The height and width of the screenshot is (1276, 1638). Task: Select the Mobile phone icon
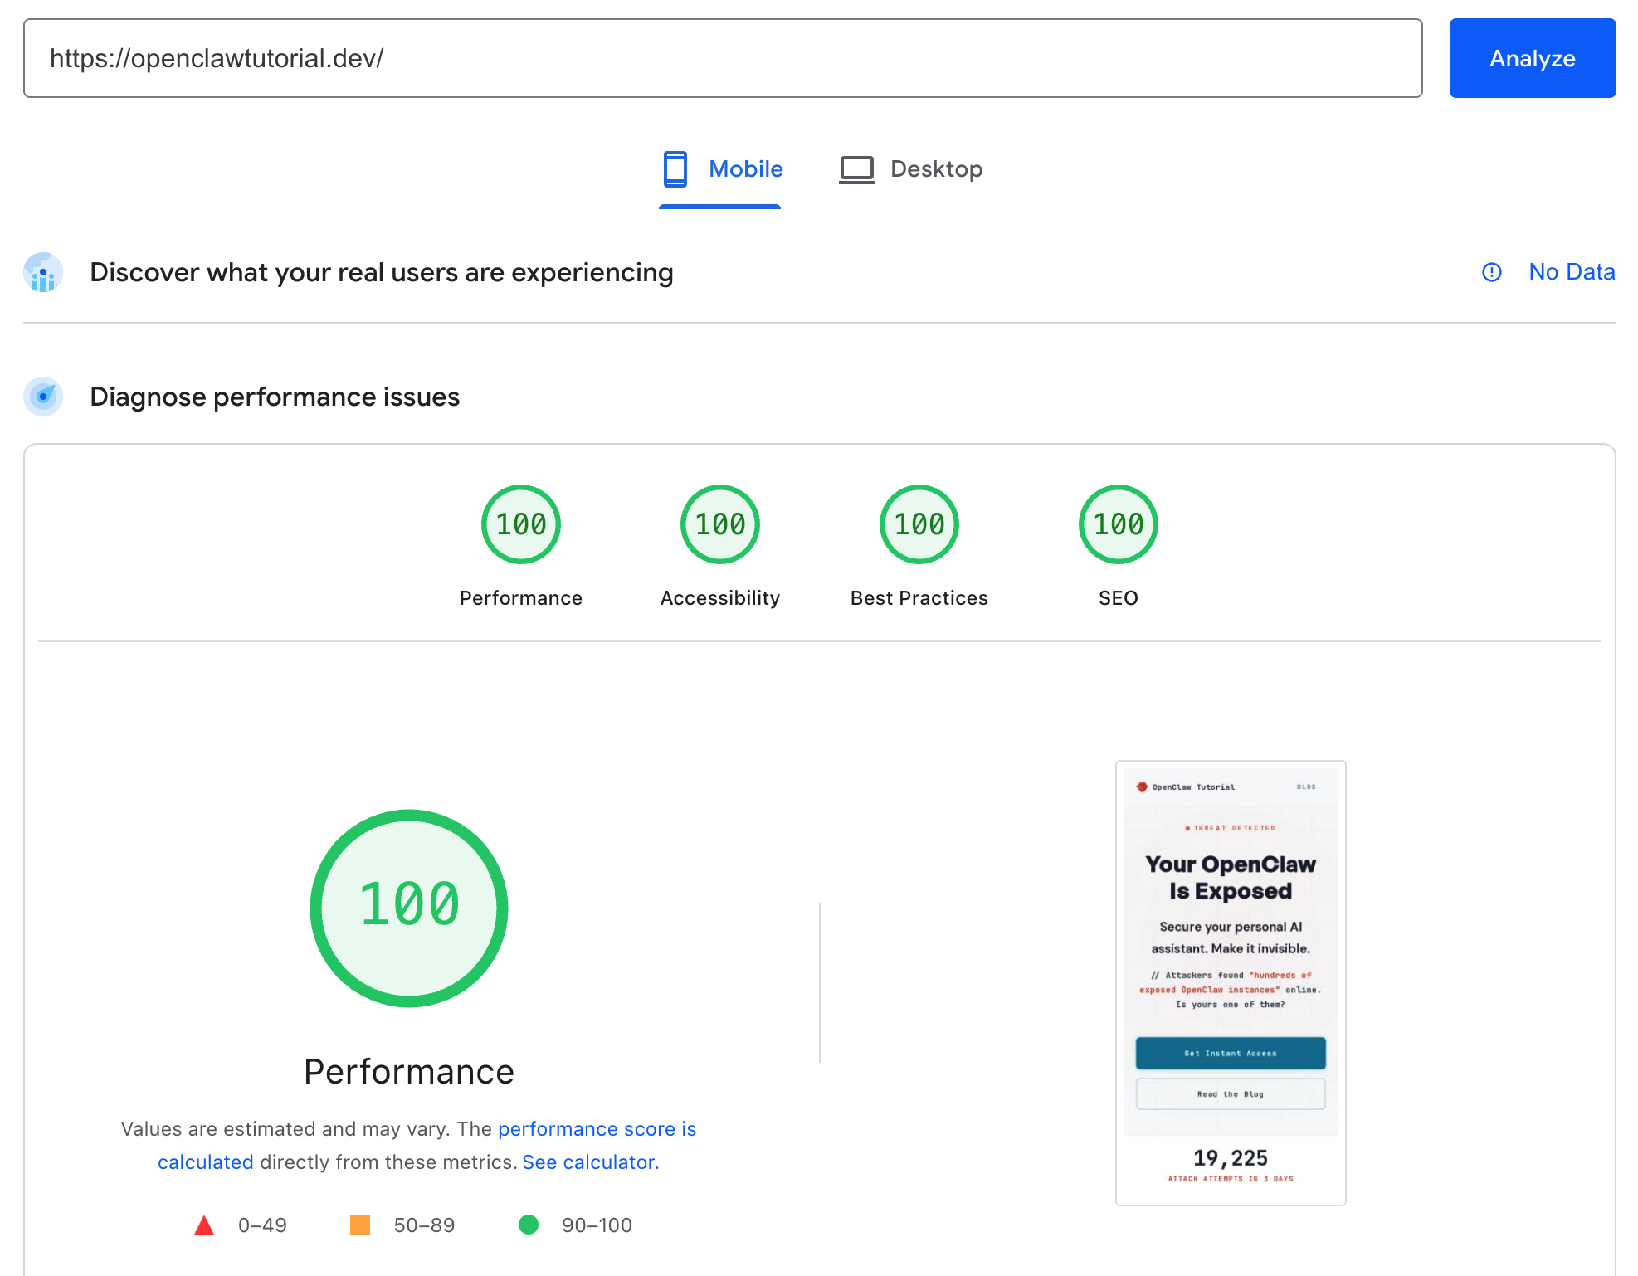675,168
